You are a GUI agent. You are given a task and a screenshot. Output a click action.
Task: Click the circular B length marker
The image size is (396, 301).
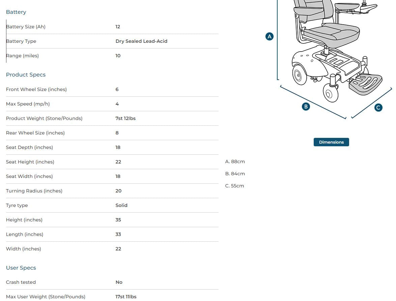[306, 107]
